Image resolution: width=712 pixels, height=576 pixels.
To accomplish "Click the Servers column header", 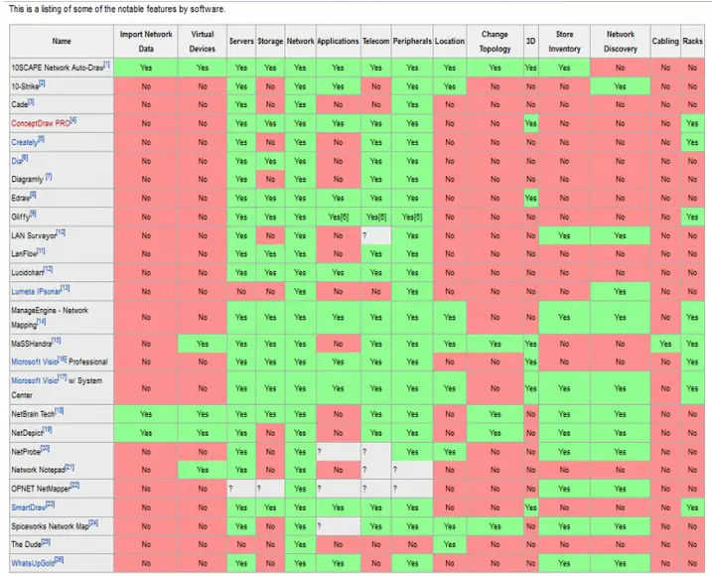I will pyautogui.click(x=241, y=42).
